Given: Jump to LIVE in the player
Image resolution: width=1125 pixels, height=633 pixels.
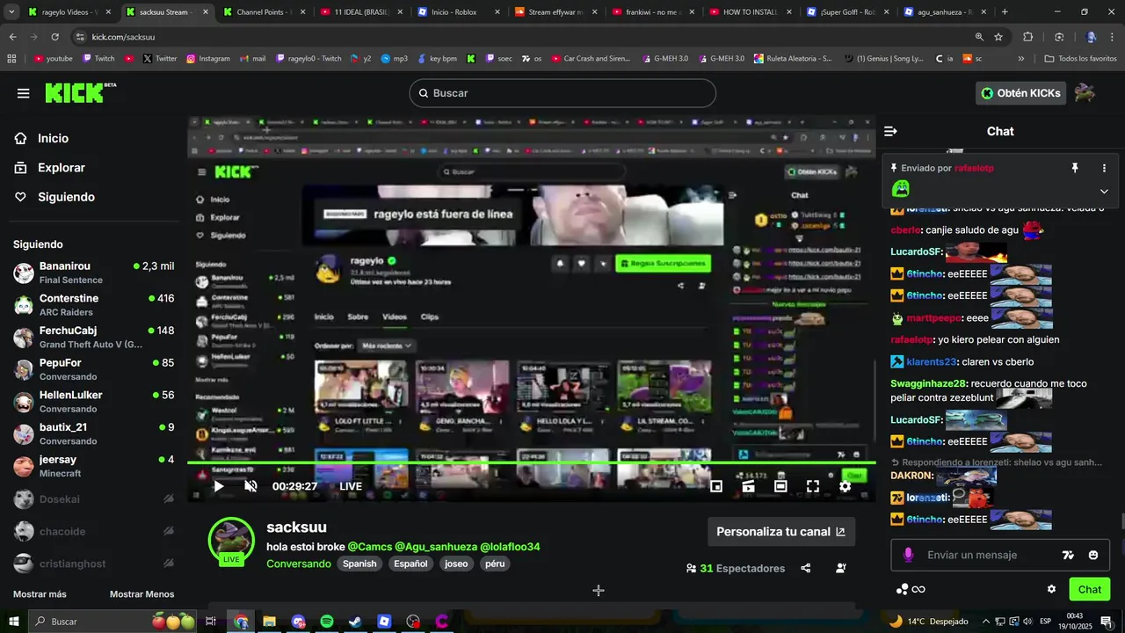Looking at the screenshot, I should coord(351,486).
